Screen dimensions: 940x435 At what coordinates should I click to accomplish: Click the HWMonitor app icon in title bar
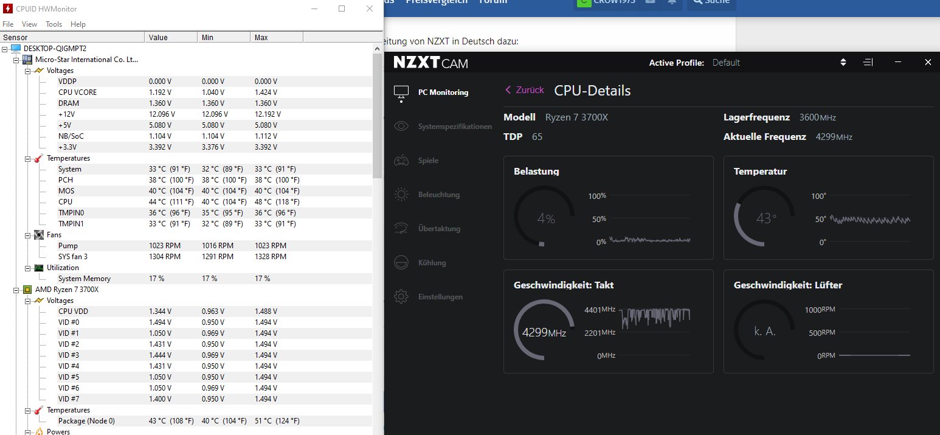click(8, 9)
